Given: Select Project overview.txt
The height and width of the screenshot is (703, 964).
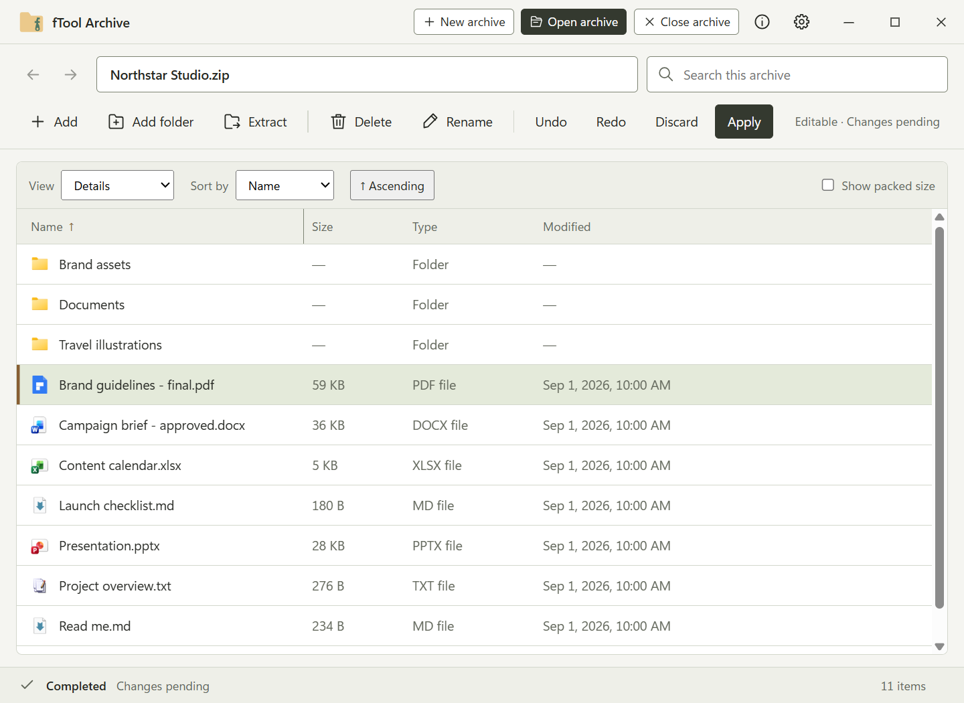Looking at the screenshot, I should [115, 586].
